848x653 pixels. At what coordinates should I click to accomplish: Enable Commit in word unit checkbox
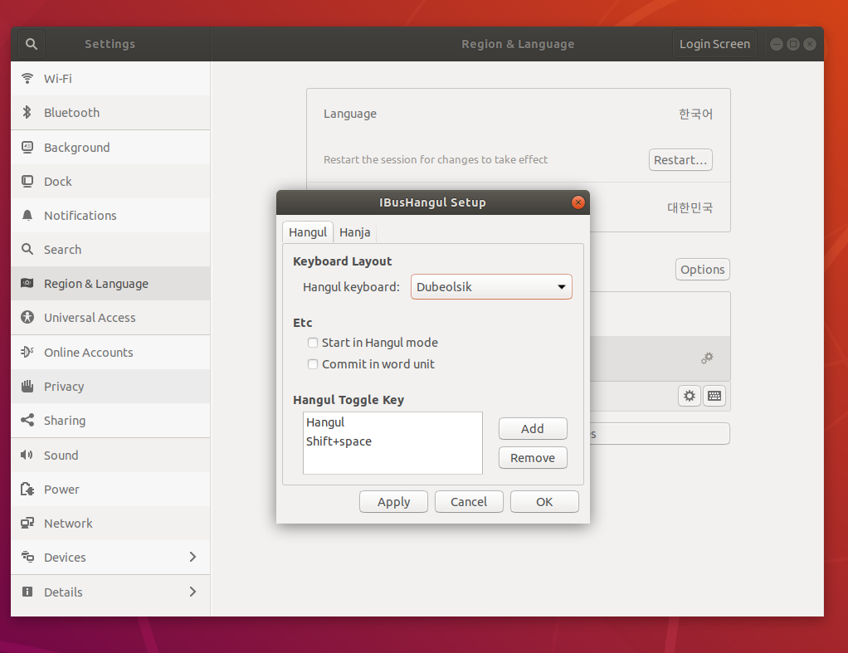(313, 364)
